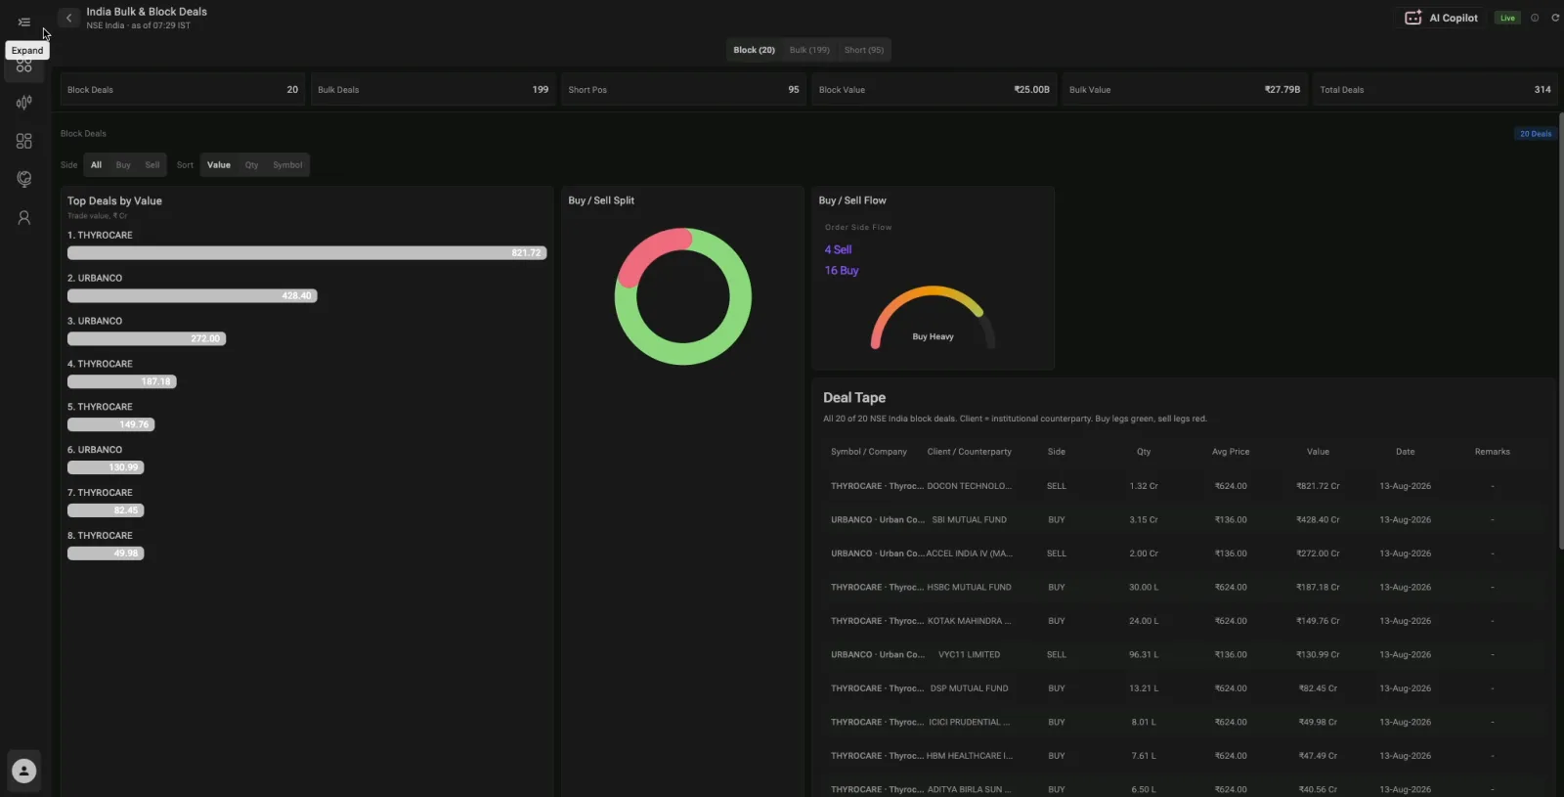Click the DSP MUTUAL FUND counterparty cell
This screenshot has height=797, width=1564.
pyautogui.click(x=969, y=688)
